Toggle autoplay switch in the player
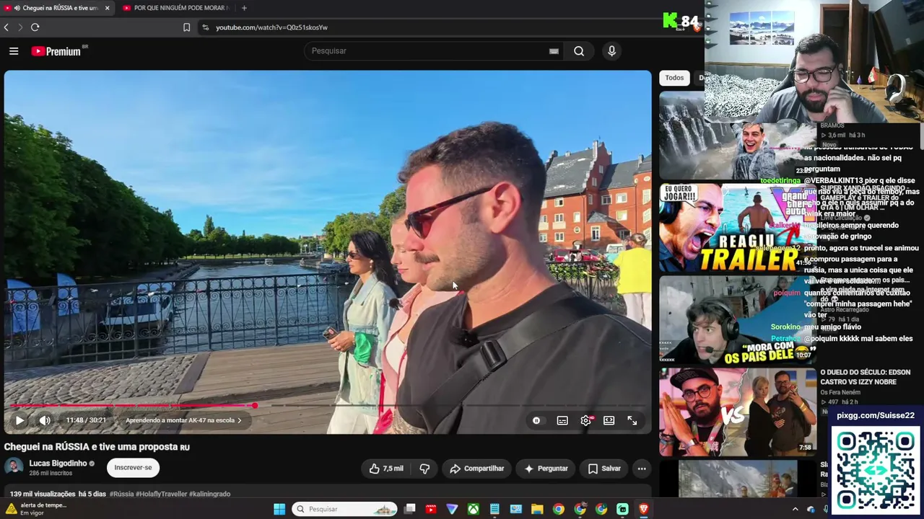This screenshot has height=519, width=924. 536,420
